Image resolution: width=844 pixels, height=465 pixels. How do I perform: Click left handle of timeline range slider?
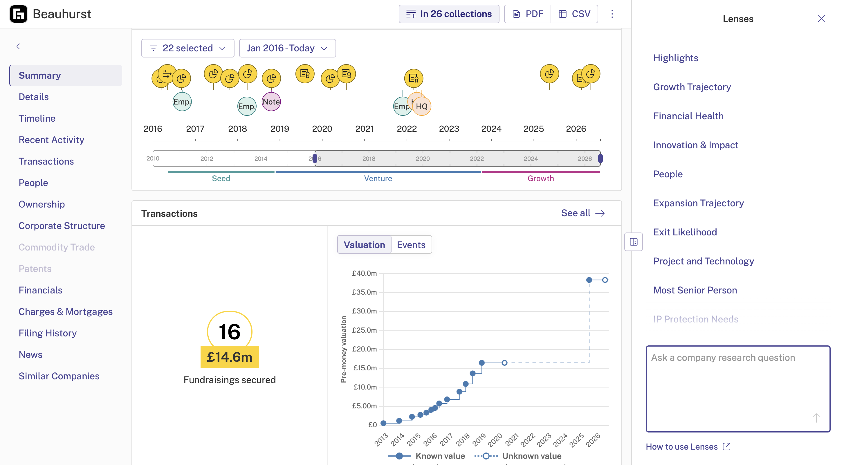point(315,158)
